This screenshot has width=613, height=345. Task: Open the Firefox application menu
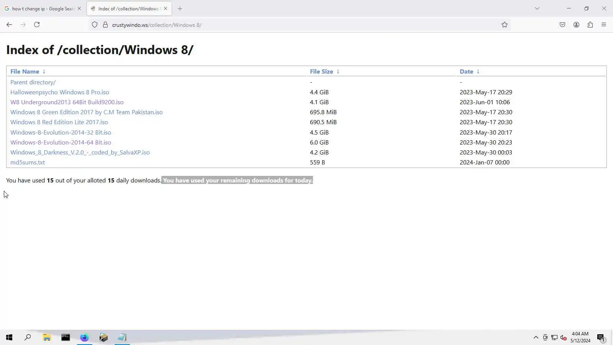(604, 25)
